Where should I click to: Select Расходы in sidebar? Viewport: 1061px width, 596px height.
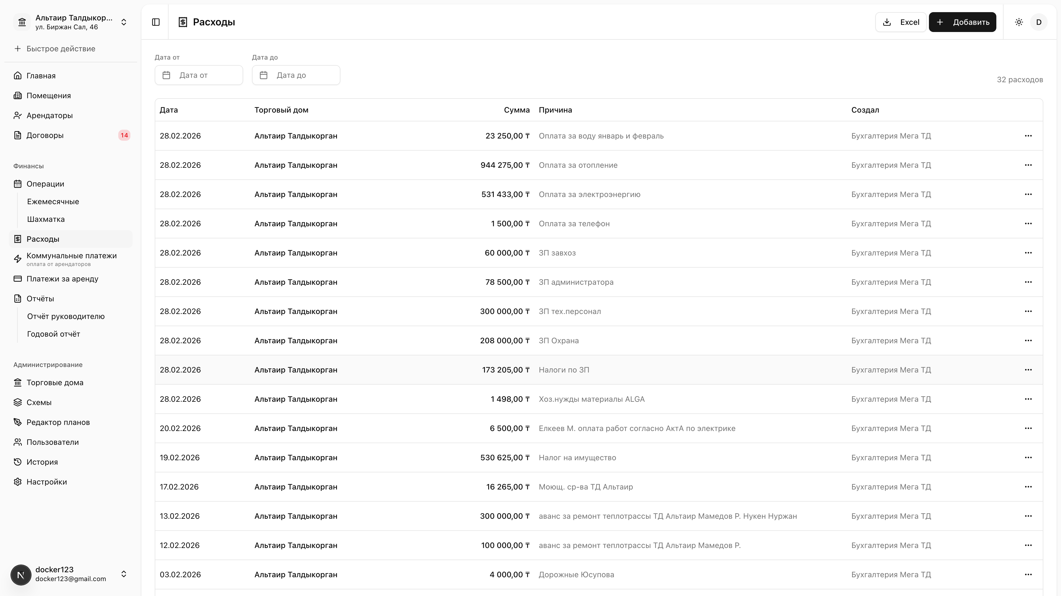pos(71,239)
